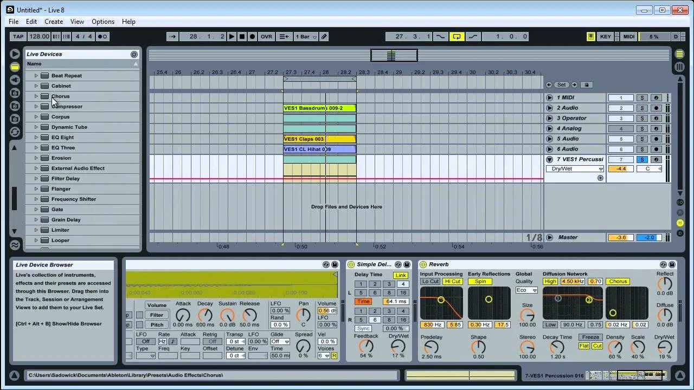Activate the Draw Mode pencil

(324, 36)
